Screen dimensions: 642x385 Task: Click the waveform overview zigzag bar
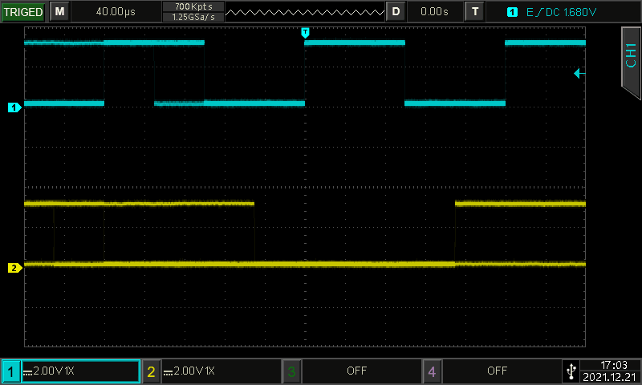305,12
